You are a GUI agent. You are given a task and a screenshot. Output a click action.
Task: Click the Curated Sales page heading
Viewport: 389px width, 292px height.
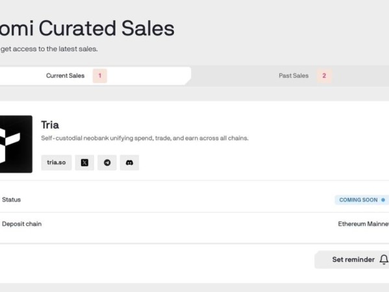click(87, 29)
